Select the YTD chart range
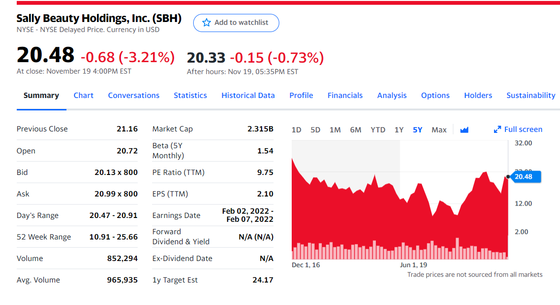Viewport: 560px width, 305px height. tap(378, 130)
